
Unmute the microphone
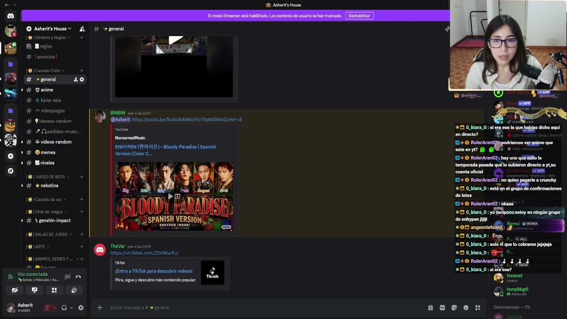(47, 307)
